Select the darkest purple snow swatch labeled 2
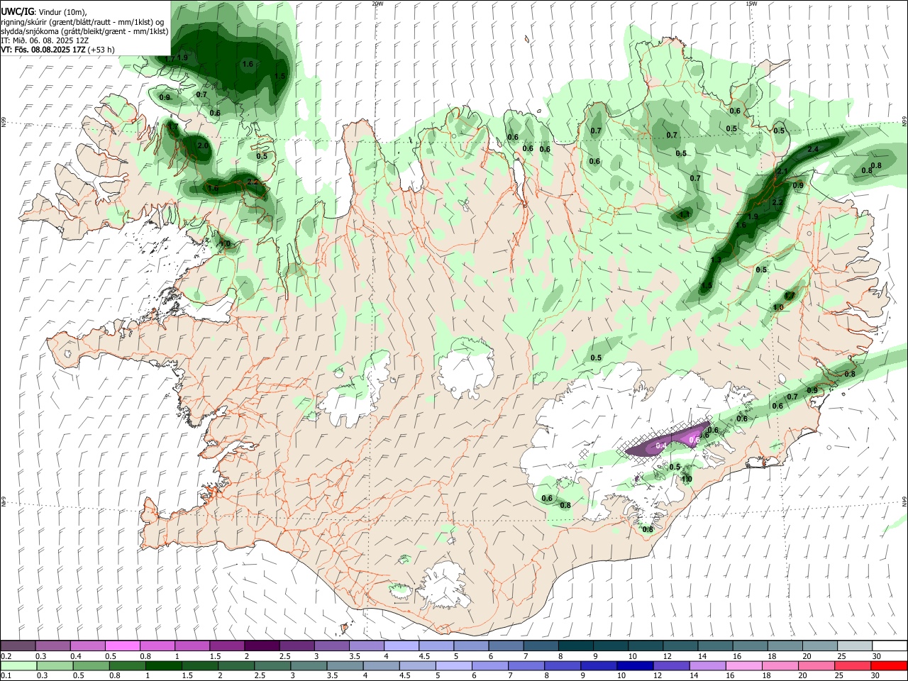This screenshot has height=681, width=908. pos(262,646)
